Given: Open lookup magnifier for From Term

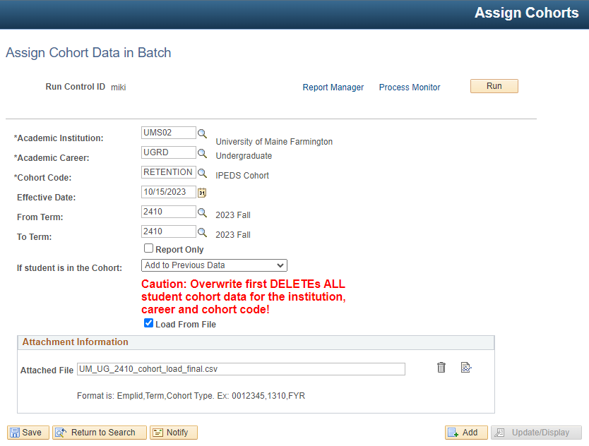Looking at the screenshot, I should [202, 212].
